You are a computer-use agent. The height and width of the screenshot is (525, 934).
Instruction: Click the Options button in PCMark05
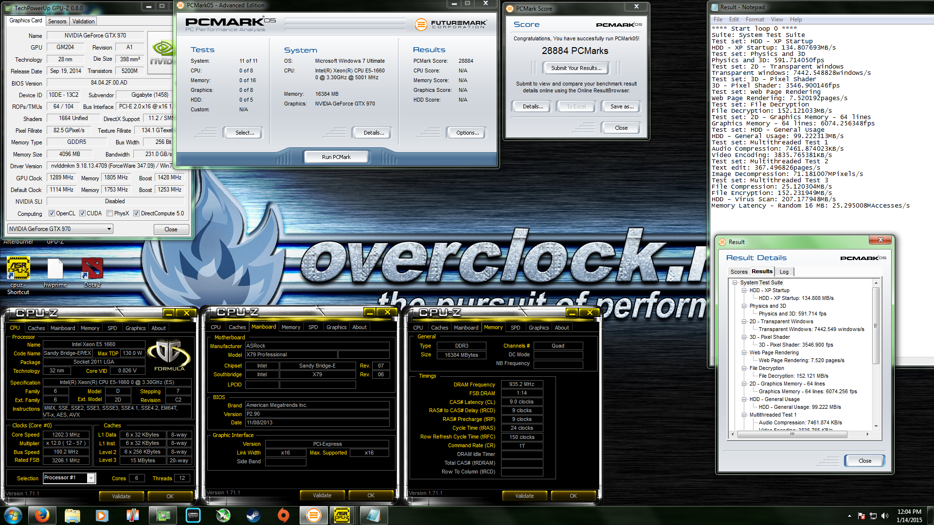tap(467, 133)
